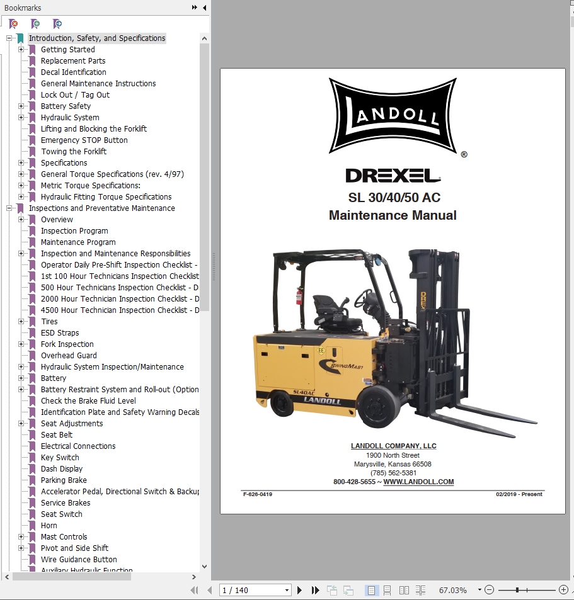
Task: Click the previous view icon
Action: [332, 590]
